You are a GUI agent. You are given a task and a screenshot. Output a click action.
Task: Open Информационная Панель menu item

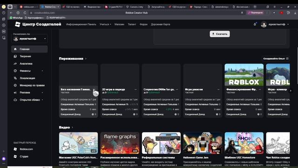click(81, 24)
